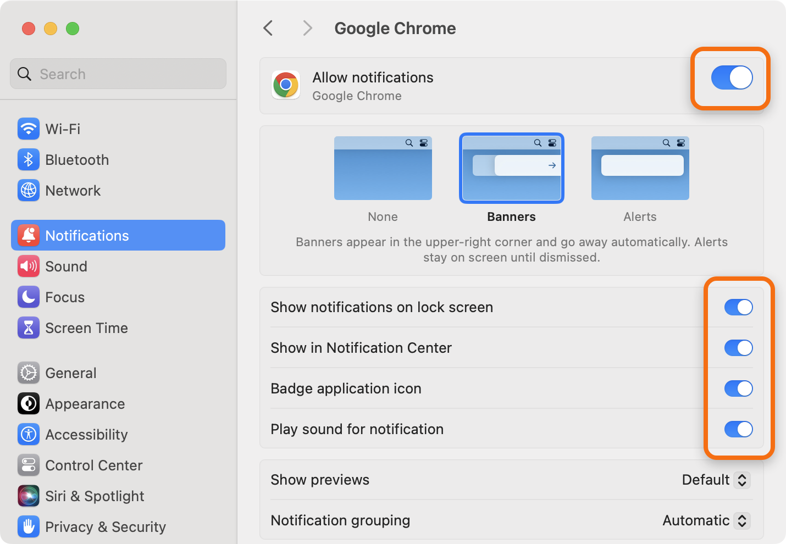The image size is (786, 544).
Task: Toggle Allow notifications for Google Chrome
Action: coord(732,77)
